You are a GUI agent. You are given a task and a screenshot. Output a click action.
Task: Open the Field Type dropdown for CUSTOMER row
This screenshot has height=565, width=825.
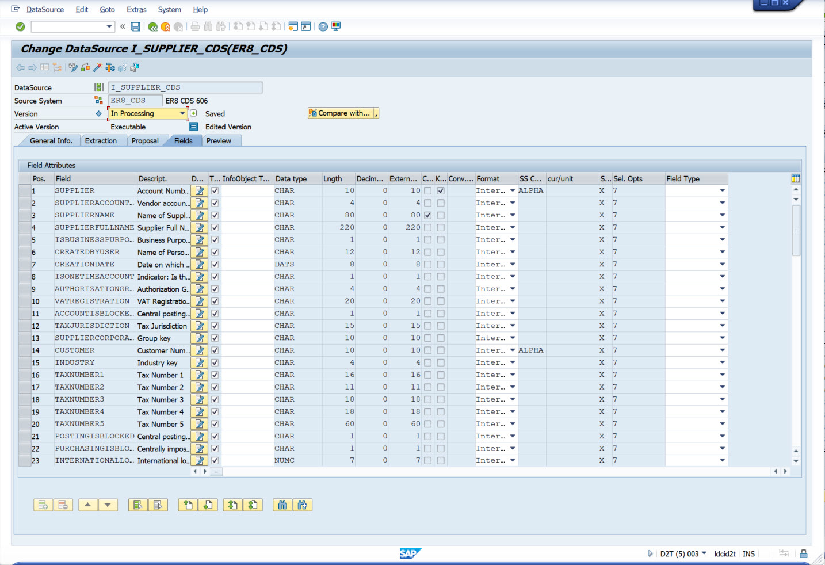tap(722, 350)
